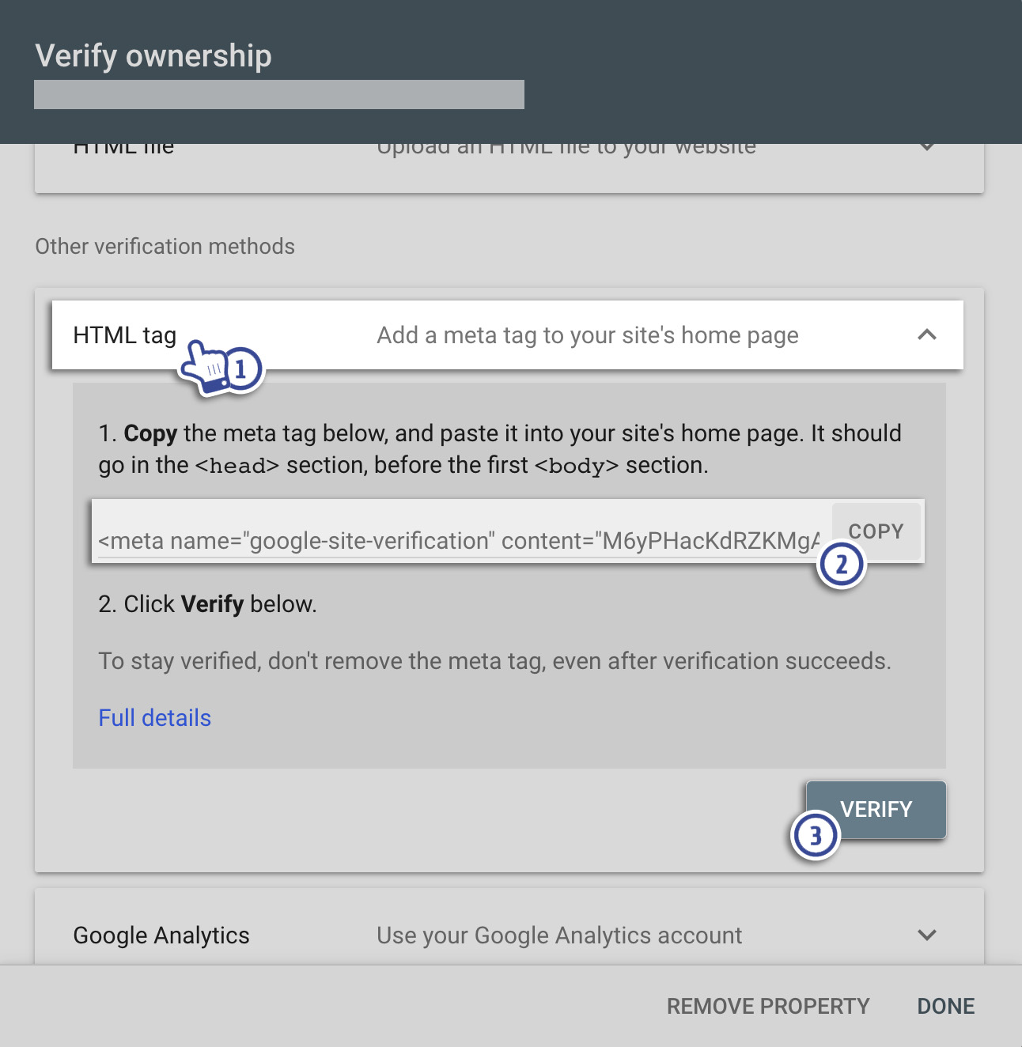Click 'Add a meta tag' description text
The width and height of the screenshot is (1022, 1047).
(587, 335)
